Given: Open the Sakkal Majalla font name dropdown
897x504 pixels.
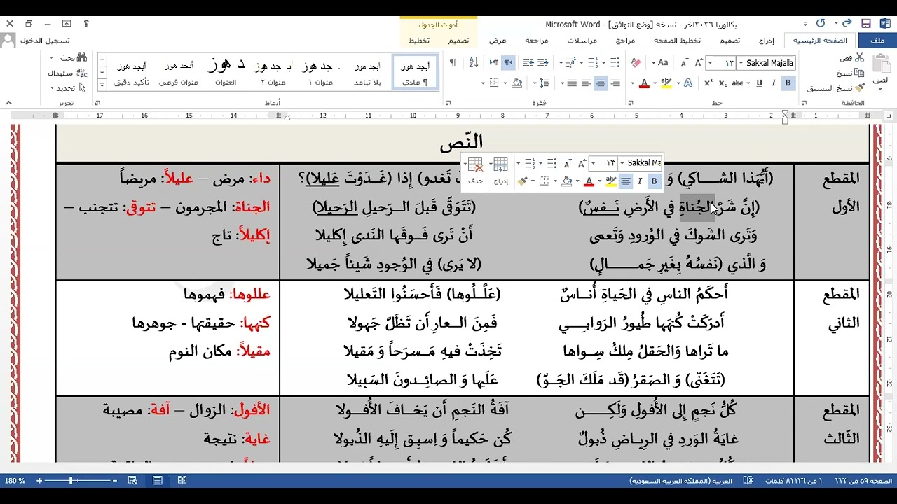Looking at the screenshot, I should (x=741, y=63).
